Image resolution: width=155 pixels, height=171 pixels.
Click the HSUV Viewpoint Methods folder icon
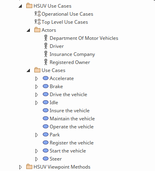[29, 167]
